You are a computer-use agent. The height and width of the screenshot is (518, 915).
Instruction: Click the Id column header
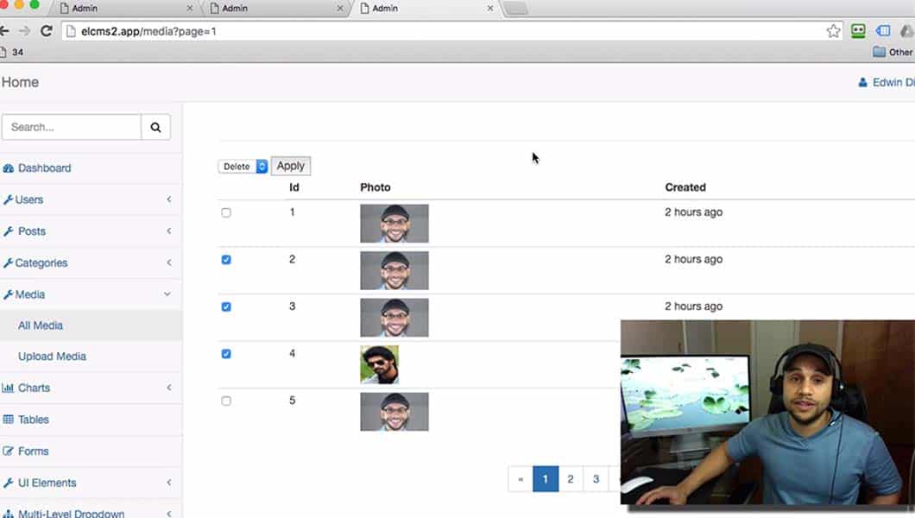(x=294, y=187)
